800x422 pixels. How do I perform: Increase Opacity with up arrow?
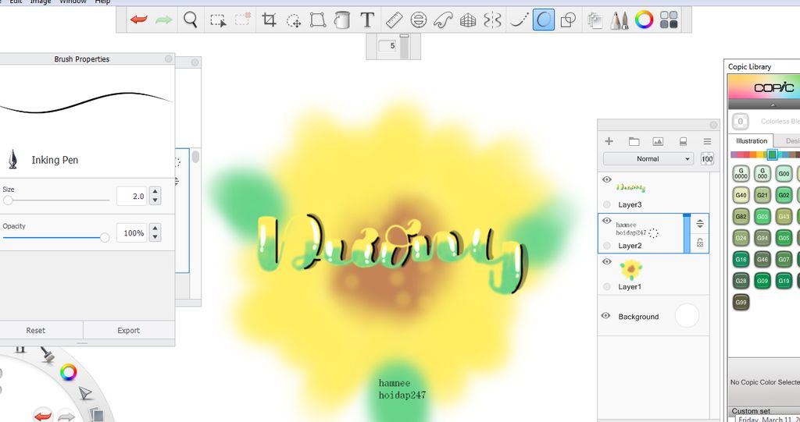pos(155,229)
